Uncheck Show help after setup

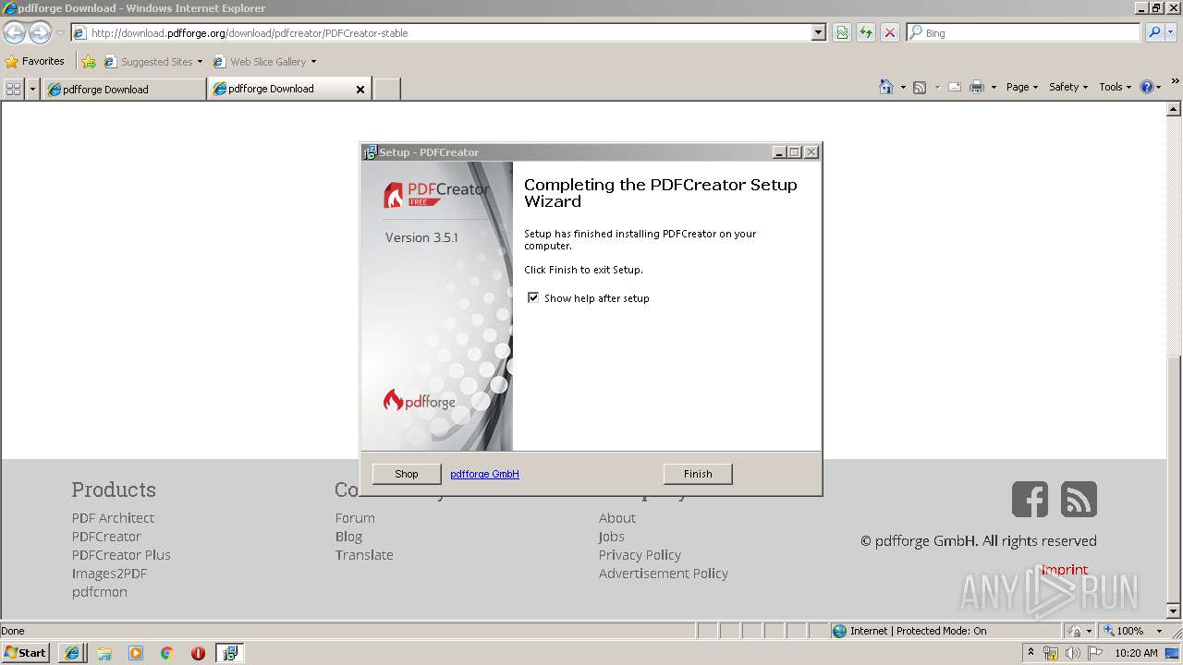533,297
